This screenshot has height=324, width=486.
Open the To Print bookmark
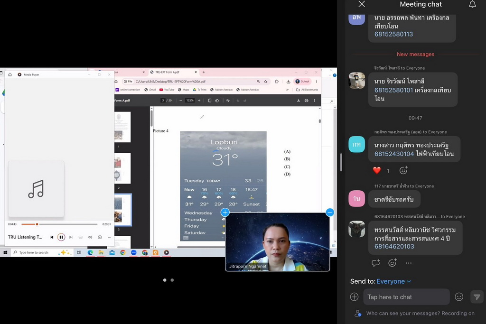coord(200,90)
